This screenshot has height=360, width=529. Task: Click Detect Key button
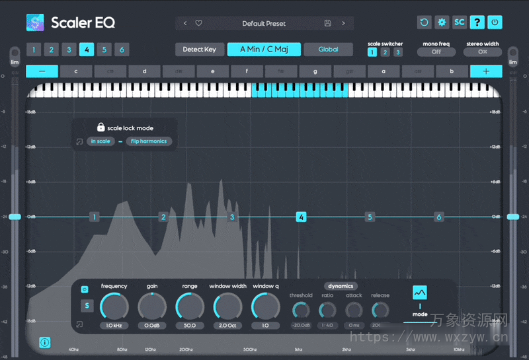pos(200,50)
